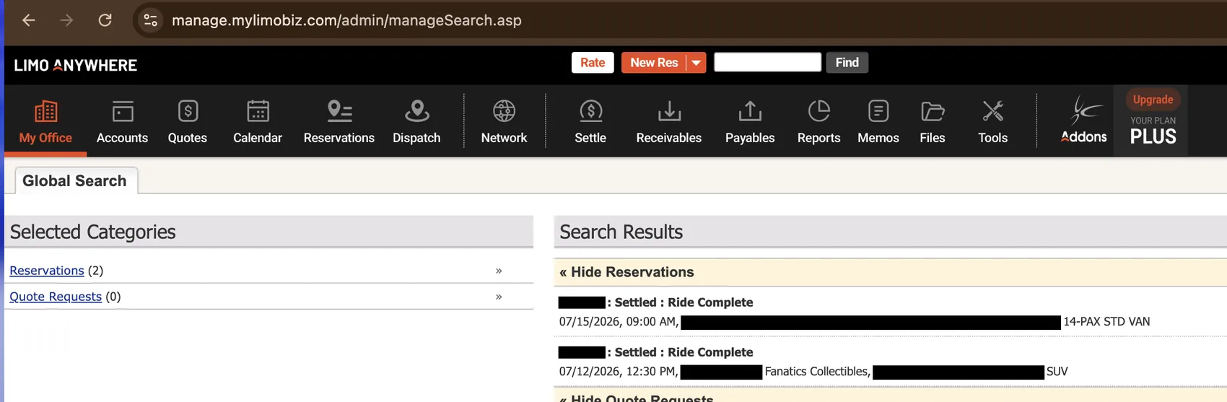View site information icon in address bar
1227x402 pixels.
click(x=150, y=20)
